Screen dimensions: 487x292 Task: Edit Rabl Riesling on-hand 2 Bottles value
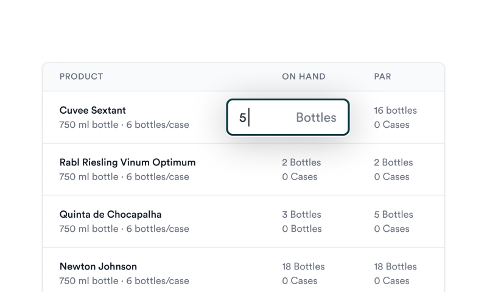301,162
